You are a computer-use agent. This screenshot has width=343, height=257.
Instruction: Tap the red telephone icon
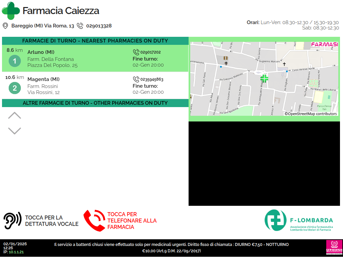[x=94, y=221]
